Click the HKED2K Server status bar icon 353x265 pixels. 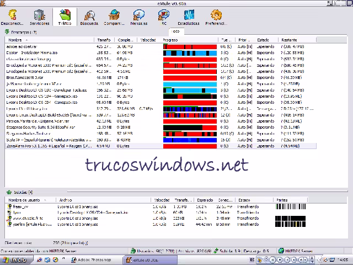[x=281, y=251]
